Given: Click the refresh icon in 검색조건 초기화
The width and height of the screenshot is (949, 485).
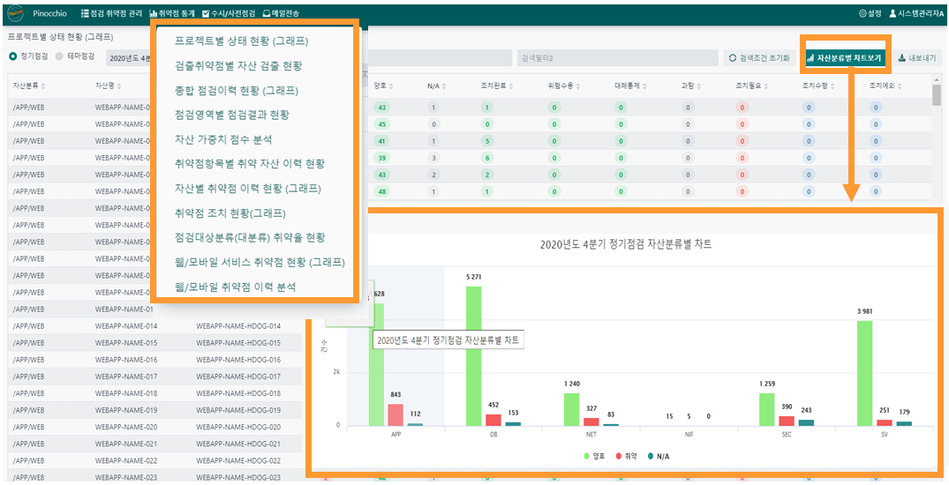Looking at the screenshot, I should [x=733, y=58].
